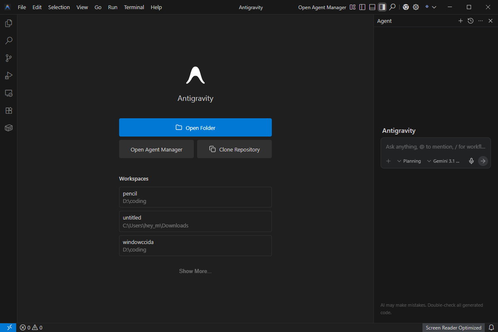Open the View menu
This screenshot has width=498, height=332.
82,7
